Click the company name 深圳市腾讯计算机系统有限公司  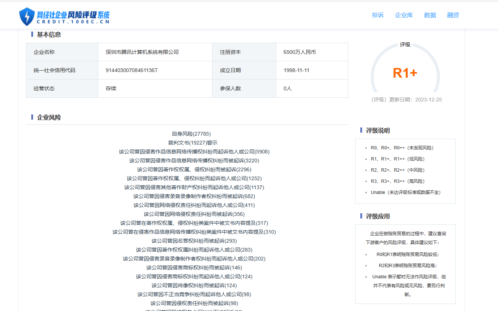pyautogui.click(x=142, y=52)
